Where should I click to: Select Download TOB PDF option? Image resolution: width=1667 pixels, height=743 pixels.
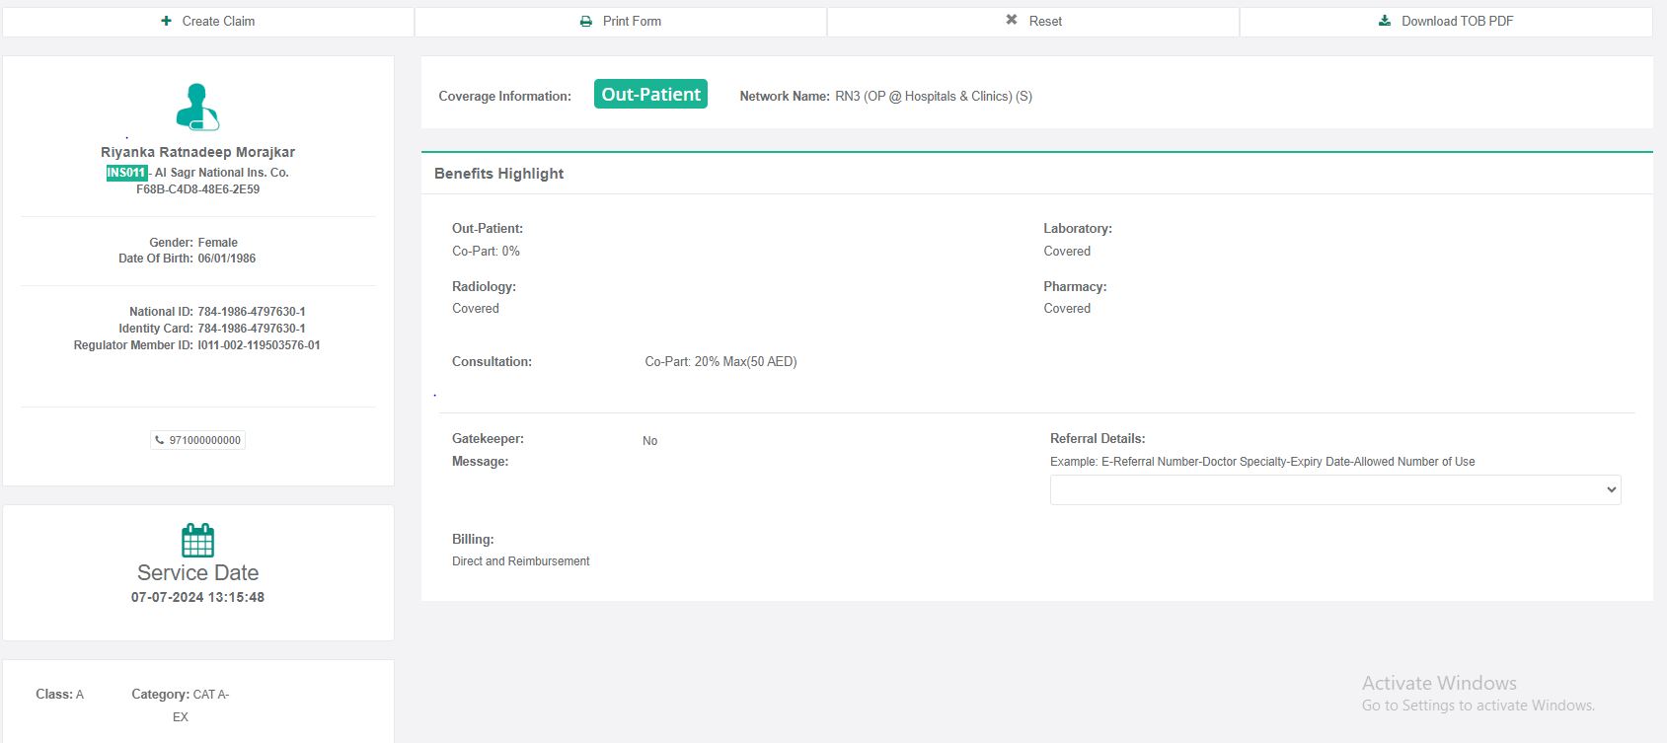1457,21
